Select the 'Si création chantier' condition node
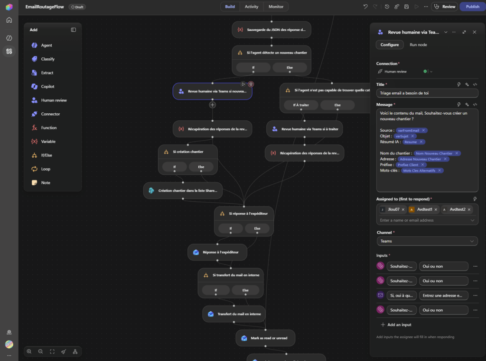486x361 pixels. point(188,152)
